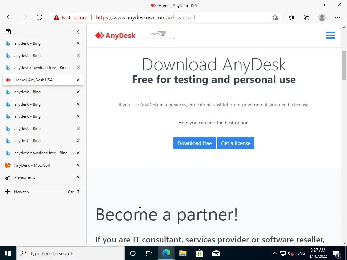347x260 pixels.
Task: Click the scrollbar up arrow
Action: tap(344, 27)
